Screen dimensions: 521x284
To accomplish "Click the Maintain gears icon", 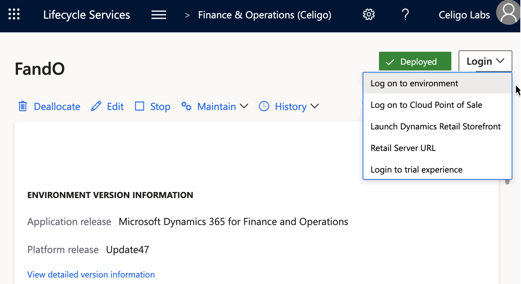I will [x=186, y=106].
